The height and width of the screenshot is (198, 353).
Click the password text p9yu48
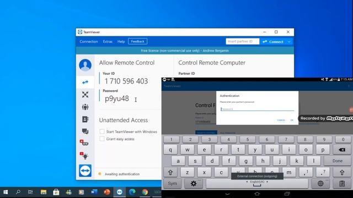click(x=117, y=98)
